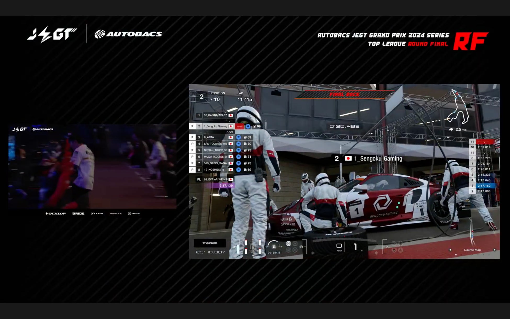The height and width of the screenshot is (319, 510).
Task: Click the fuel gauge icon in HUD
Action: tap(274, 246)
